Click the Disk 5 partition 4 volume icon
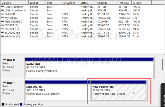Screen dimensions: 165x107 pos(3,10)
